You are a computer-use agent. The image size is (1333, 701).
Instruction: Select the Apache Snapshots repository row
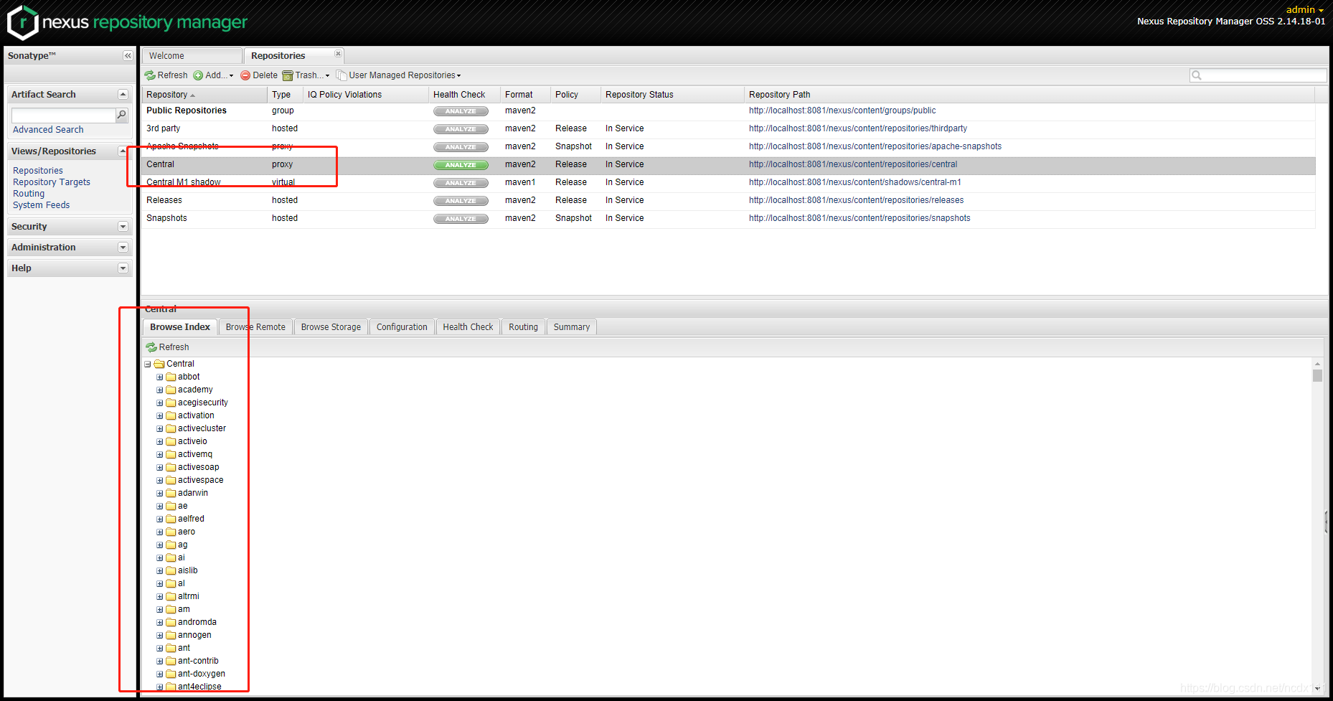pos(728,146)
